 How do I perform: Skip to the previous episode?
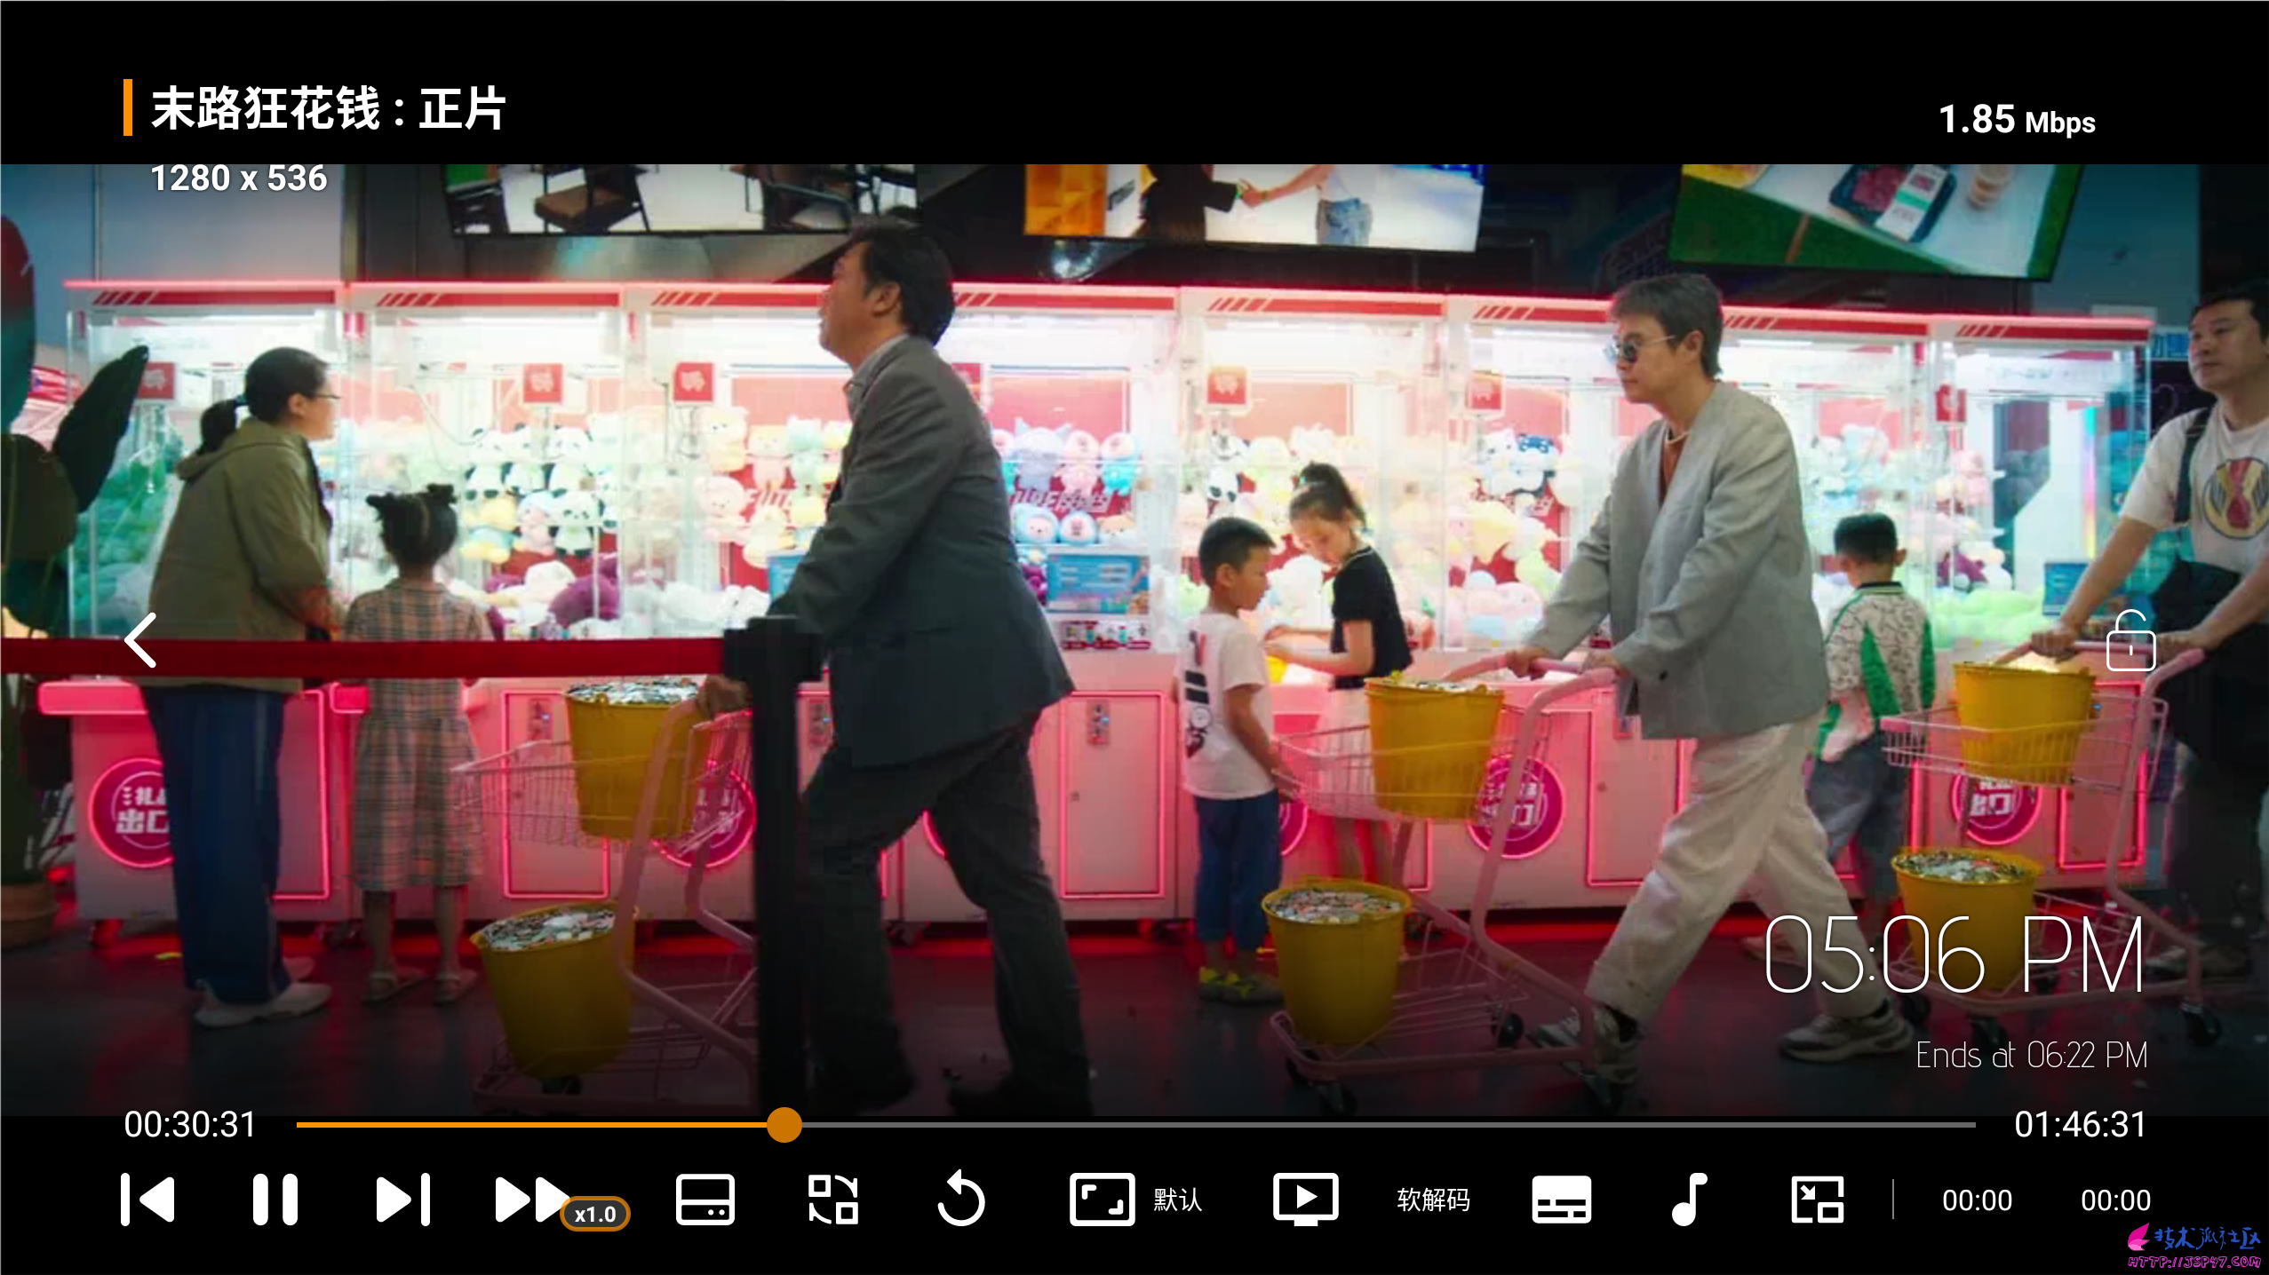pos(147,1200)
